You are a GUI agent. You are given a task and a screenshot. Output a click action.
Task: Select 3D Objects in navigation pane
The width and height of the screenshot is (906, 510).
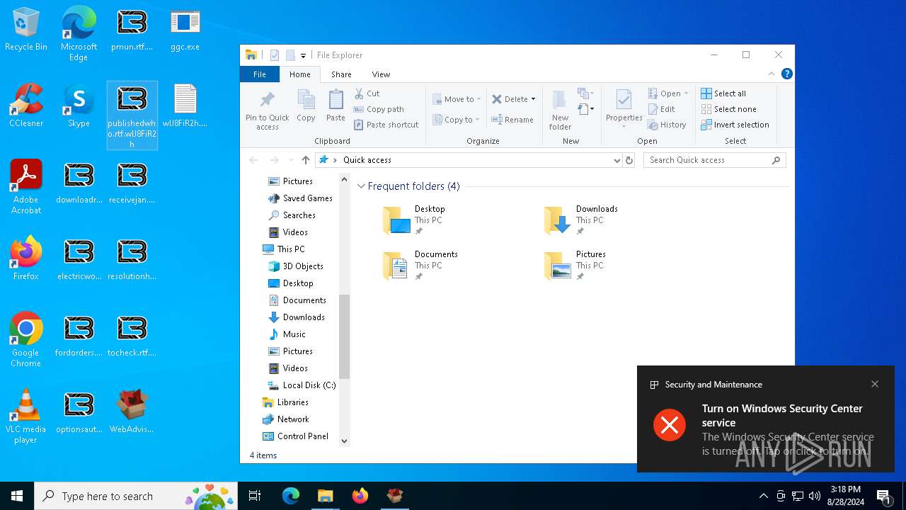[x=296, y=266]
